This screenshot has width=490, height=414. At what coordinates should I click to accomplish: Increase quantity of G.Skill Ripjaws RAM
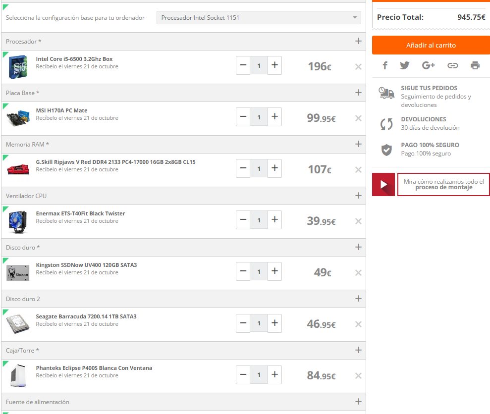(274, 168)
